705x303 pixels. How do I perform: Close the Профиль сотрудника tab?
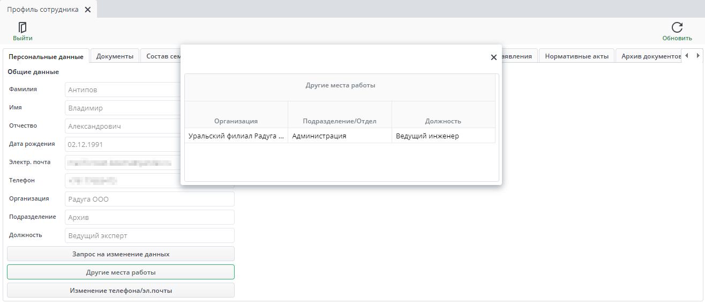point(88,10)
